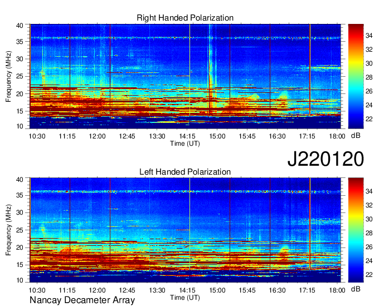Screen dimensions: 379x307
Task: Click the left-handed polarization spectrogram
Action: (x=185, y=230)
